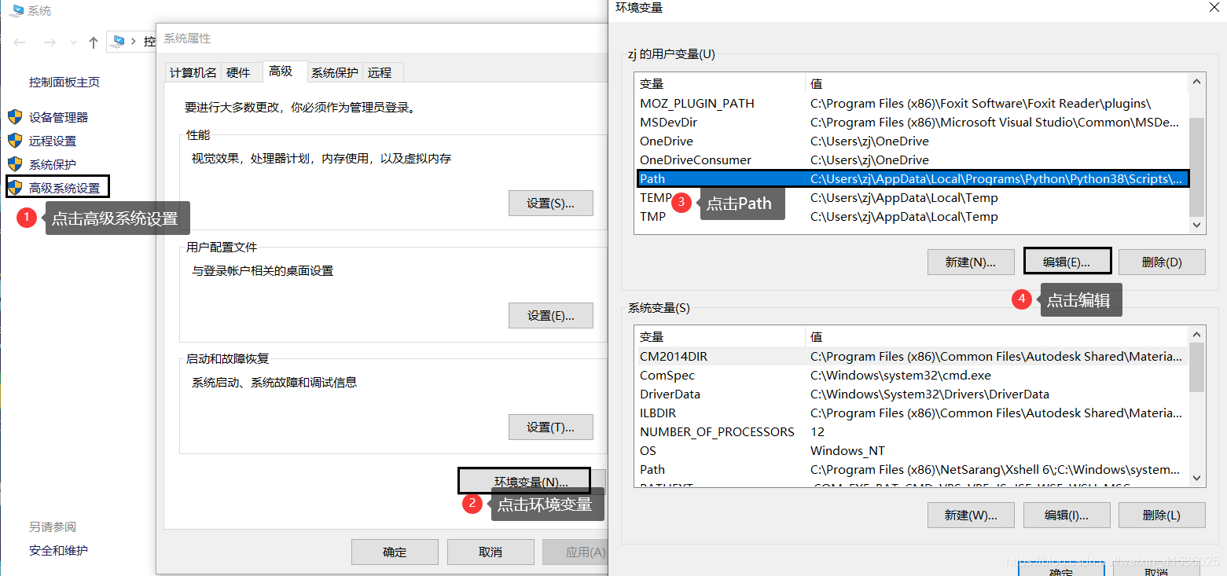Open 安全和维护 link

click(58, 550)
